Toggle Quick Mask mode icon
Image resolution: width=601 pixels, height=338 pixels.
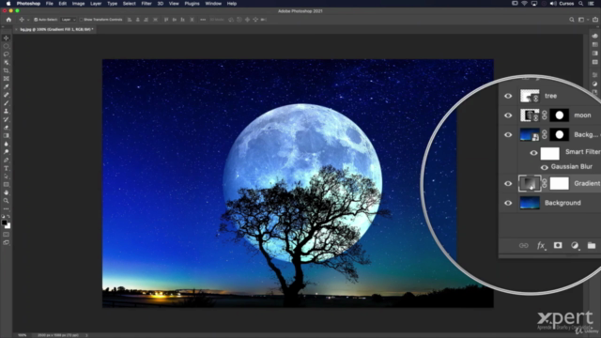(7, 235)
